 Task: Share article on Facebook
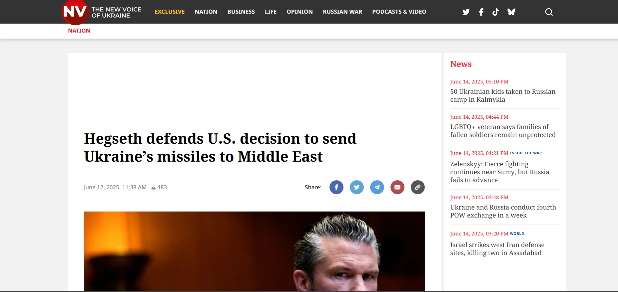click(x=336, y=187)
